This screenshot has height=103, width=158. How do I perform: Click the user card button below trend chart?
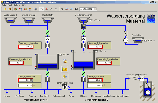65,77
